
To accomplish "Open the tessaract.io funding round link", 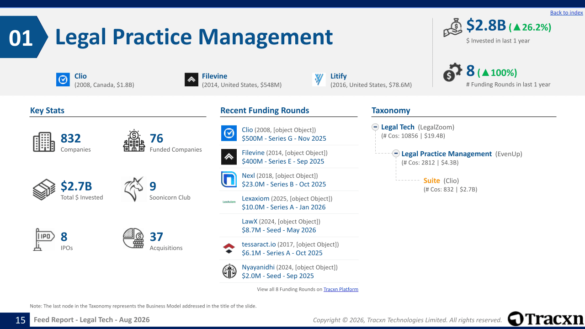I will 259,244.
